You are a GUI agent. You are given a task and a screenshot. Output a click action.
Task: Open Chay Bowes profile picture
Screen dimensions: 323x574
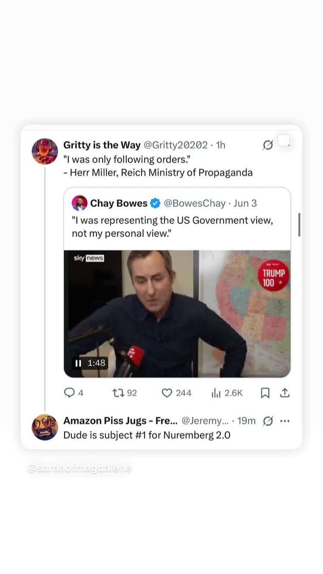(x=80, y=203)
